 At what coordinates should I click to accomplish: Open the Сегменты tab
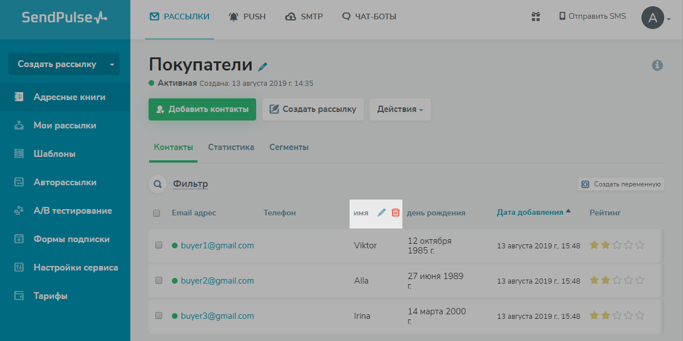coord(289,147)
